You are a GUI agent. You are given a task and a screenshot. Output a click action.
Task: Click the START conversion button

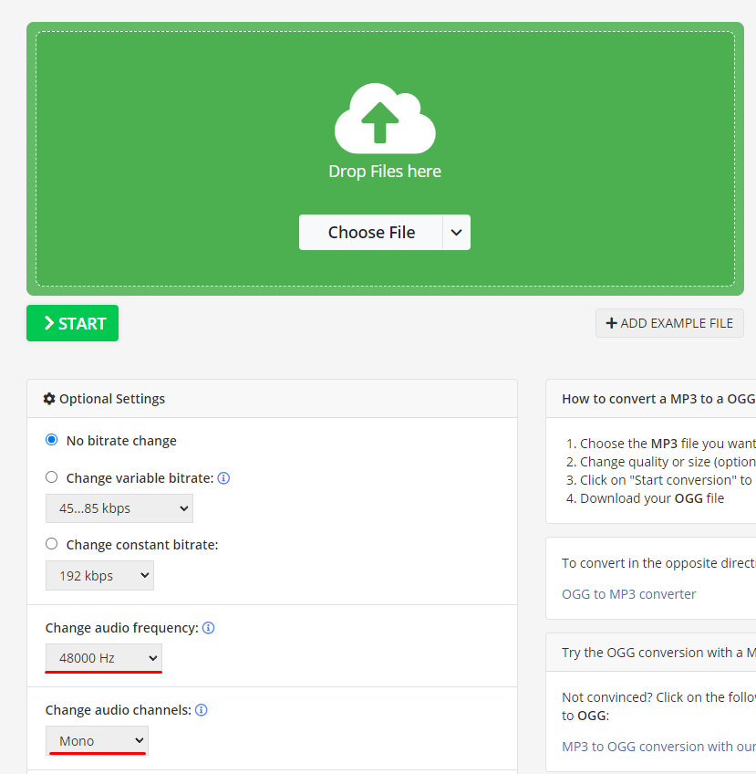pos(72,322)
